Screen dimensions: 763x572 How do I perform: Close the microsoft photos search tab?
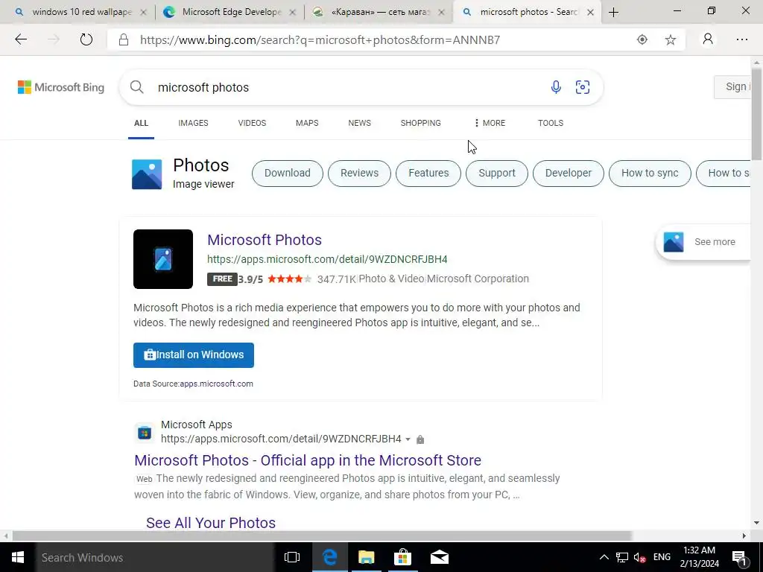tap(590, 13)
